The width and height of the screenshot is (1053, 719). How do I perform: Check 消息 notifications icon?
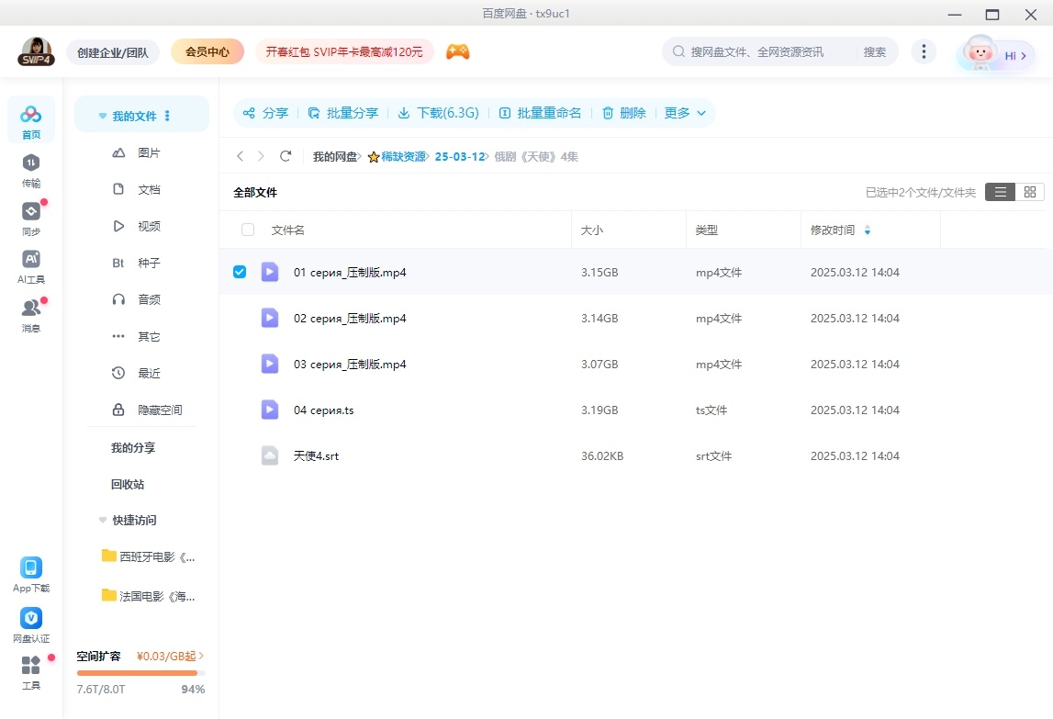click(x=31, y=311)
